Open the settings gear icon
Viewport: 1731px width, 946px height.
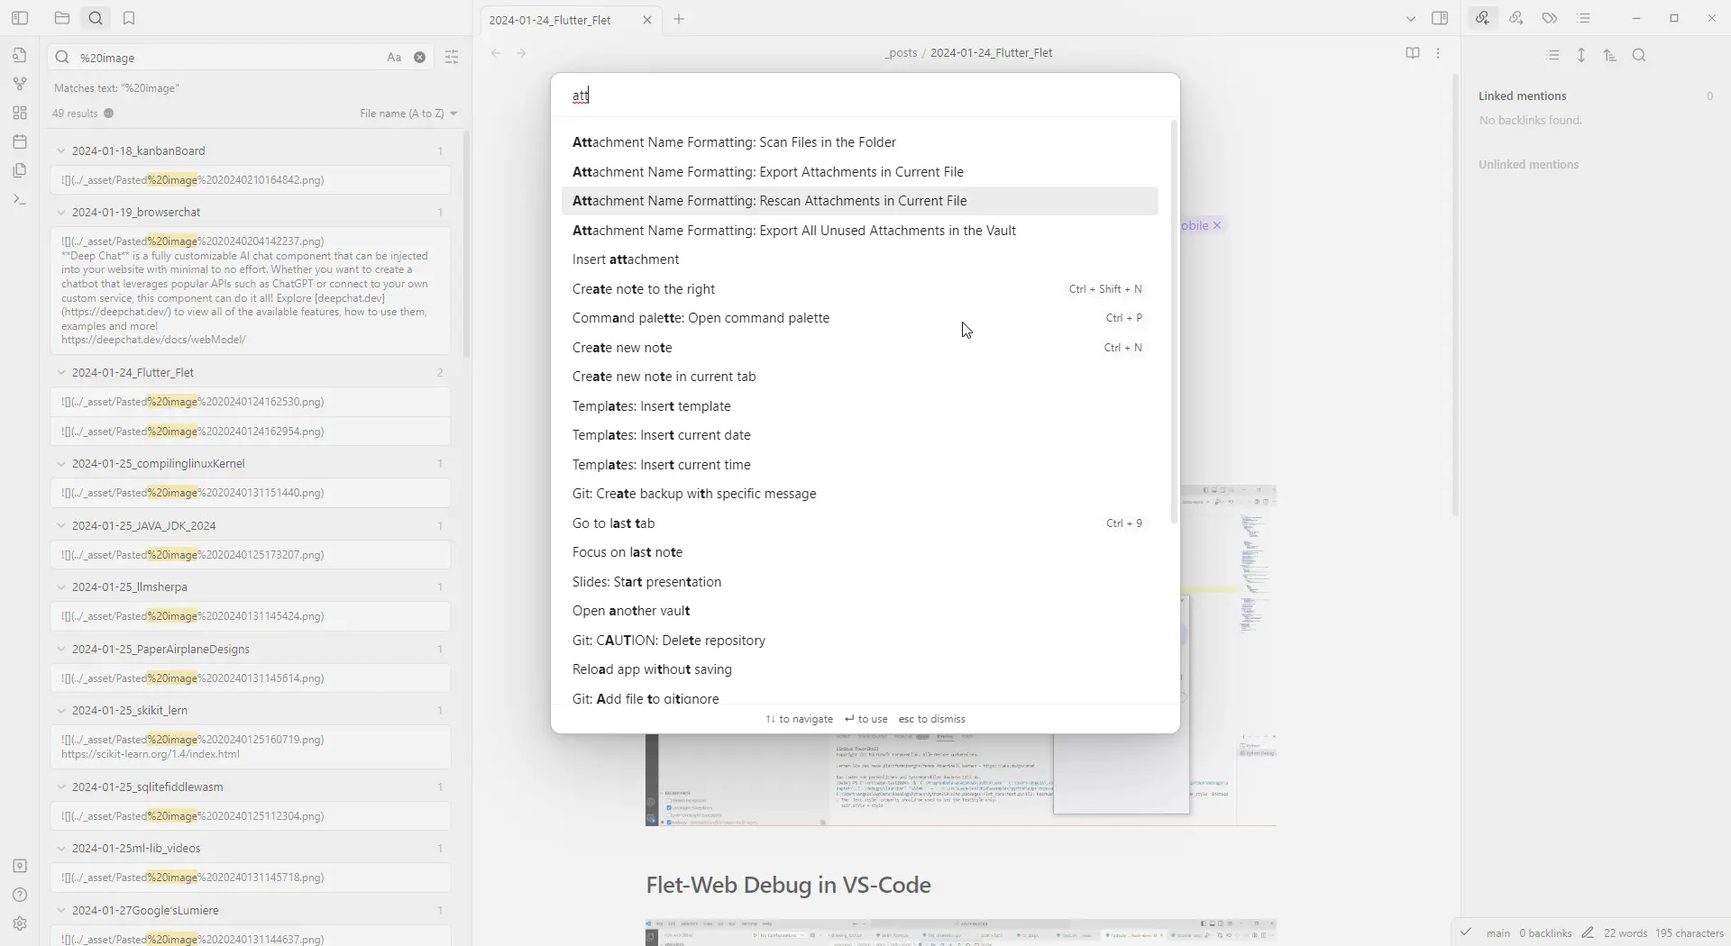pos(20,923)
